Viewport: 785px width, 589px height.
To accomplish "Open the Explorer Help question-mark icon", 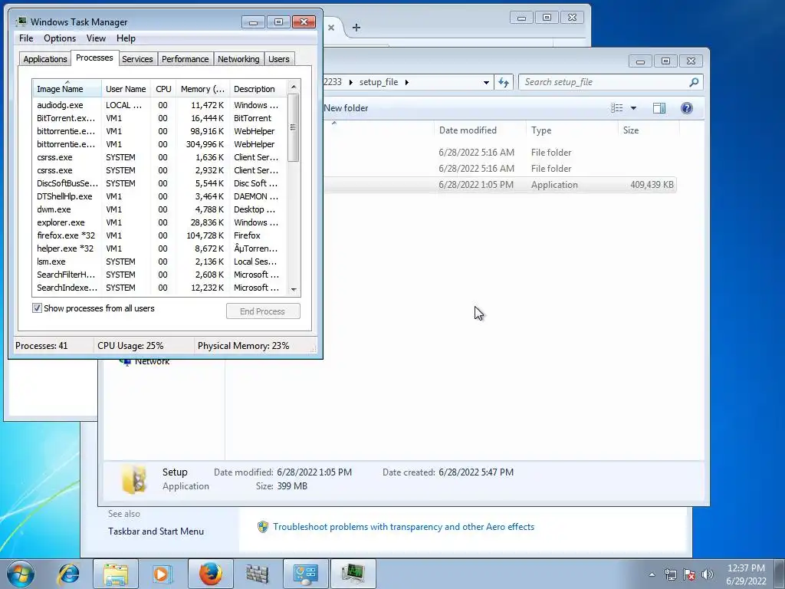I will point(687,108).
